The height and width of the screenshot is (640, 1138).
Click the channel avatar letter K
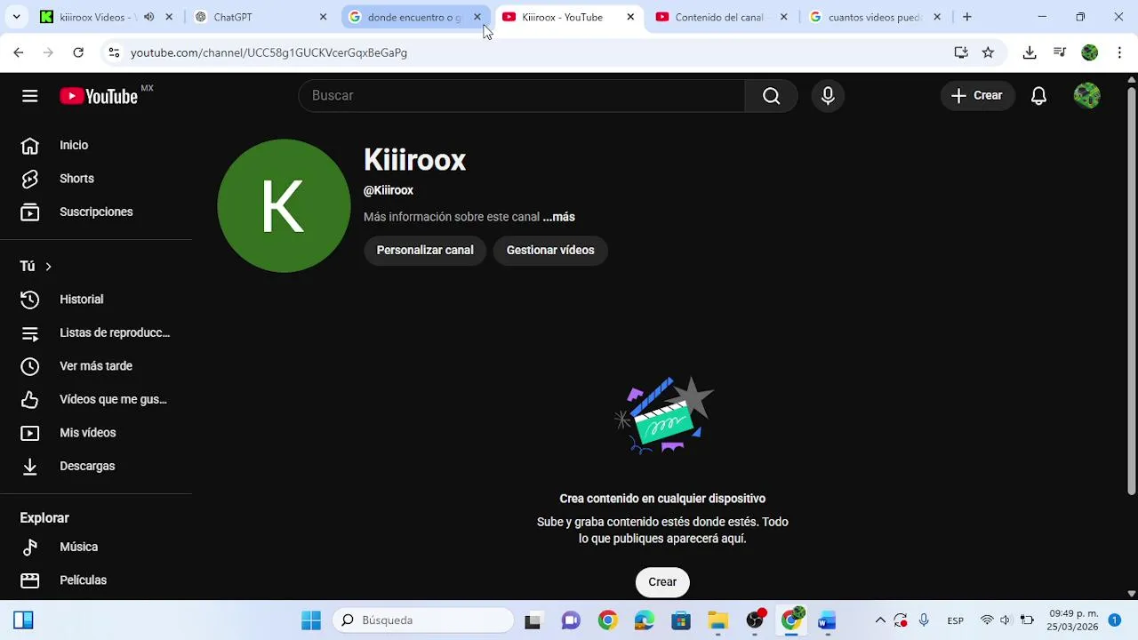284,205
